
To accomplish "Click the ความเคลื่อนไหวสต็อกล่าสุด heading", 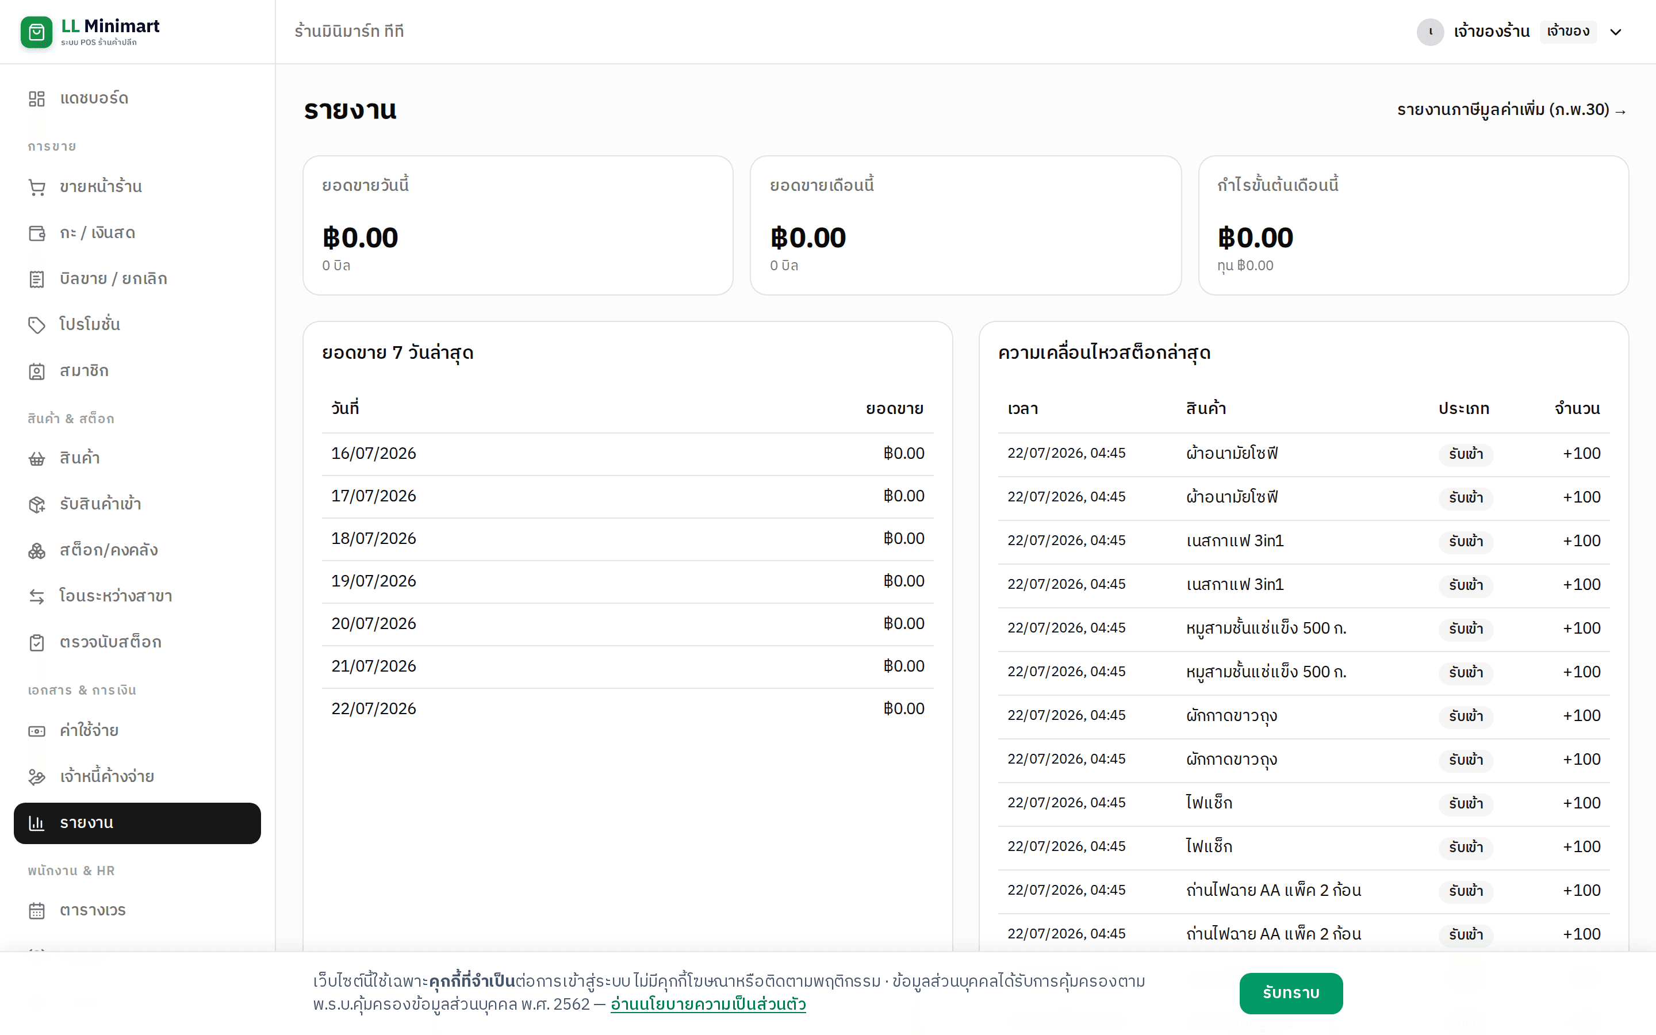I will [x=1104, y=353].
